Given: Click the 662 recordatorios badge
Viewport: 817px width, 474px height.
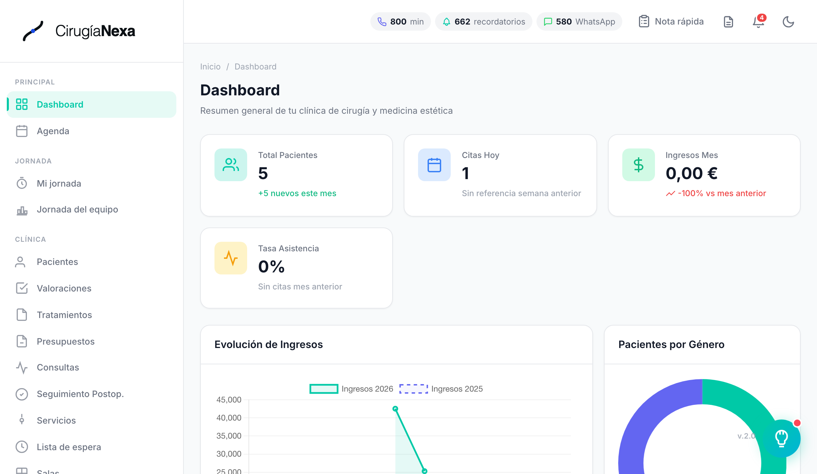Looking at the screenshot, I should [483, 22].
